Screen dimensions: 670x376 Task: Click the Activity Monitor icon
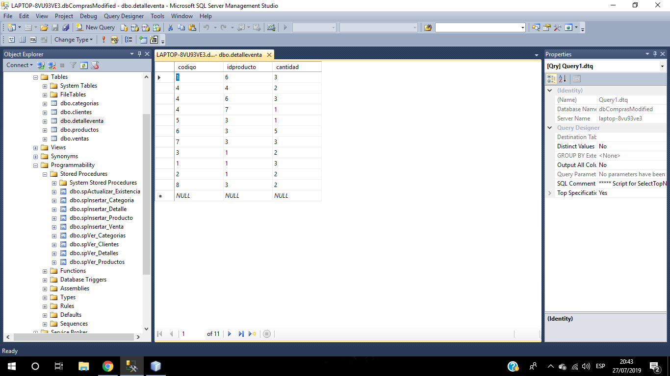tap(271, 27)
